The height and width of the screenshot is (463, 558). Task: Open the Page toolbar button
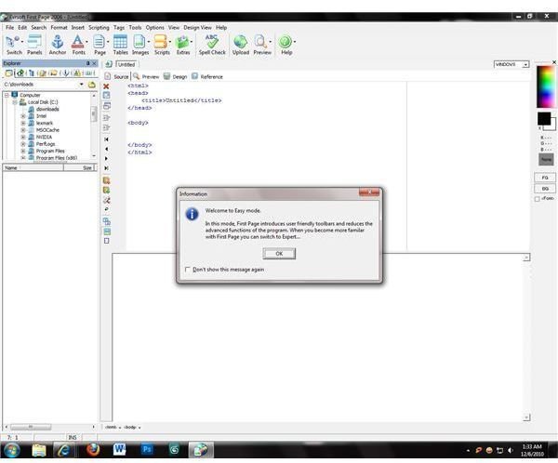pos(100,46)
